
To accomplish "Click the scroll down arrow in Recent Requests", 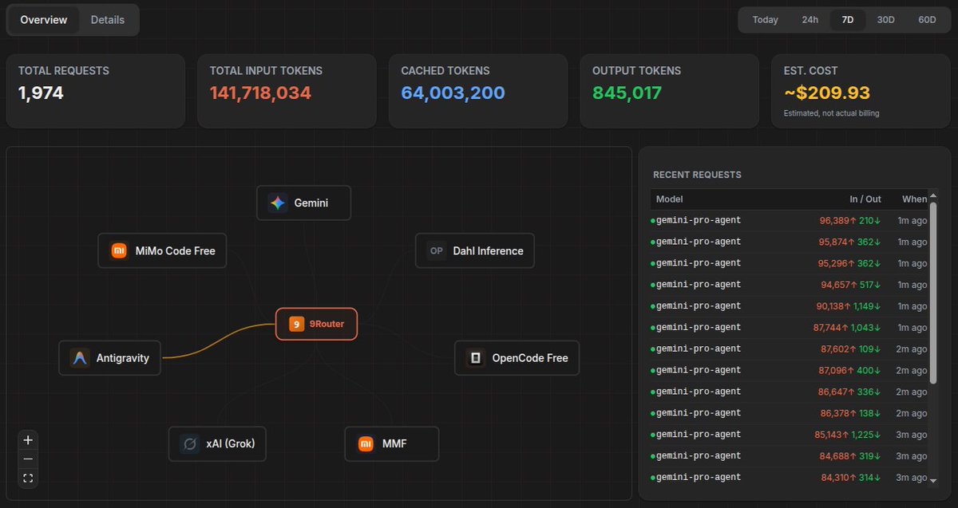I will coord(933,479).
